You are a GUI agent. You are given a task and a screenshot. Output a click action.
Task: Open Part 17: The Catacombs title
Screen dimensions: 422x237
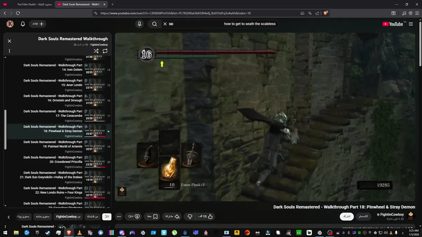[53, 114]
